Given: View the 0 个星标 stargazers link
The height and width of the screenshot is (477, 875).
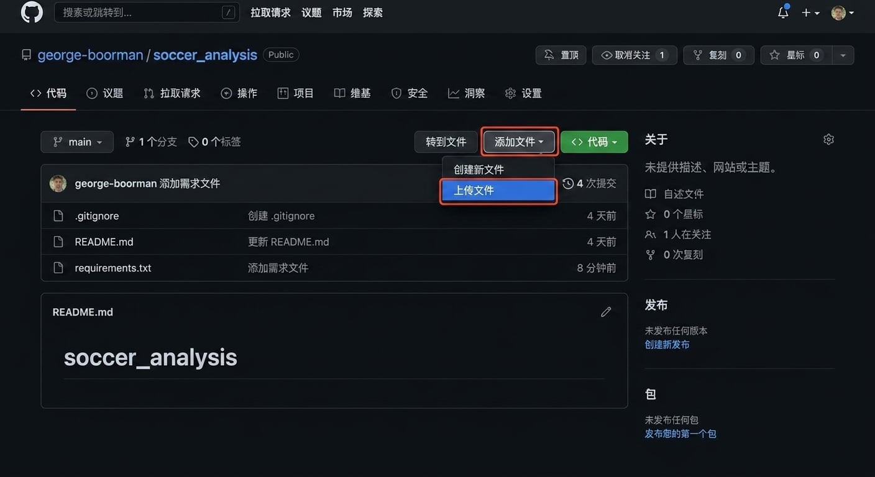Looking at the screenshot, I should point(674,214).
